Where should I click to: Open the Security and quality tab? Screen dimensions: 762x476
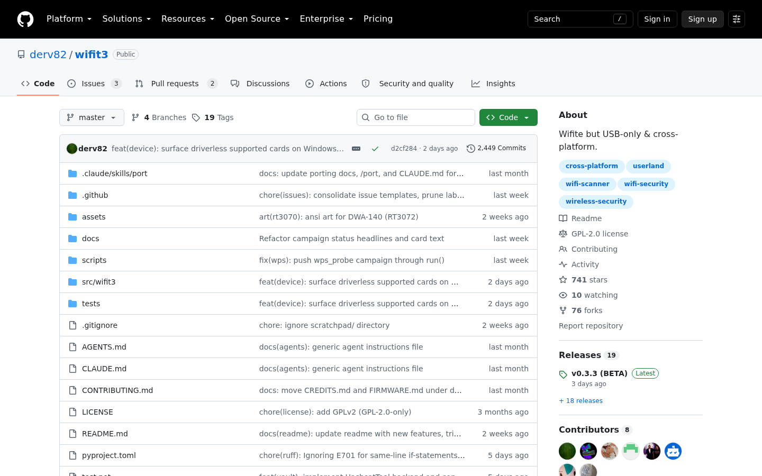tap(408, 84)
